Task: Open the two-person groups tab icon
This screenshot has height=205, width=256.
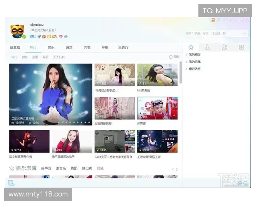Action: coord(224,47)
